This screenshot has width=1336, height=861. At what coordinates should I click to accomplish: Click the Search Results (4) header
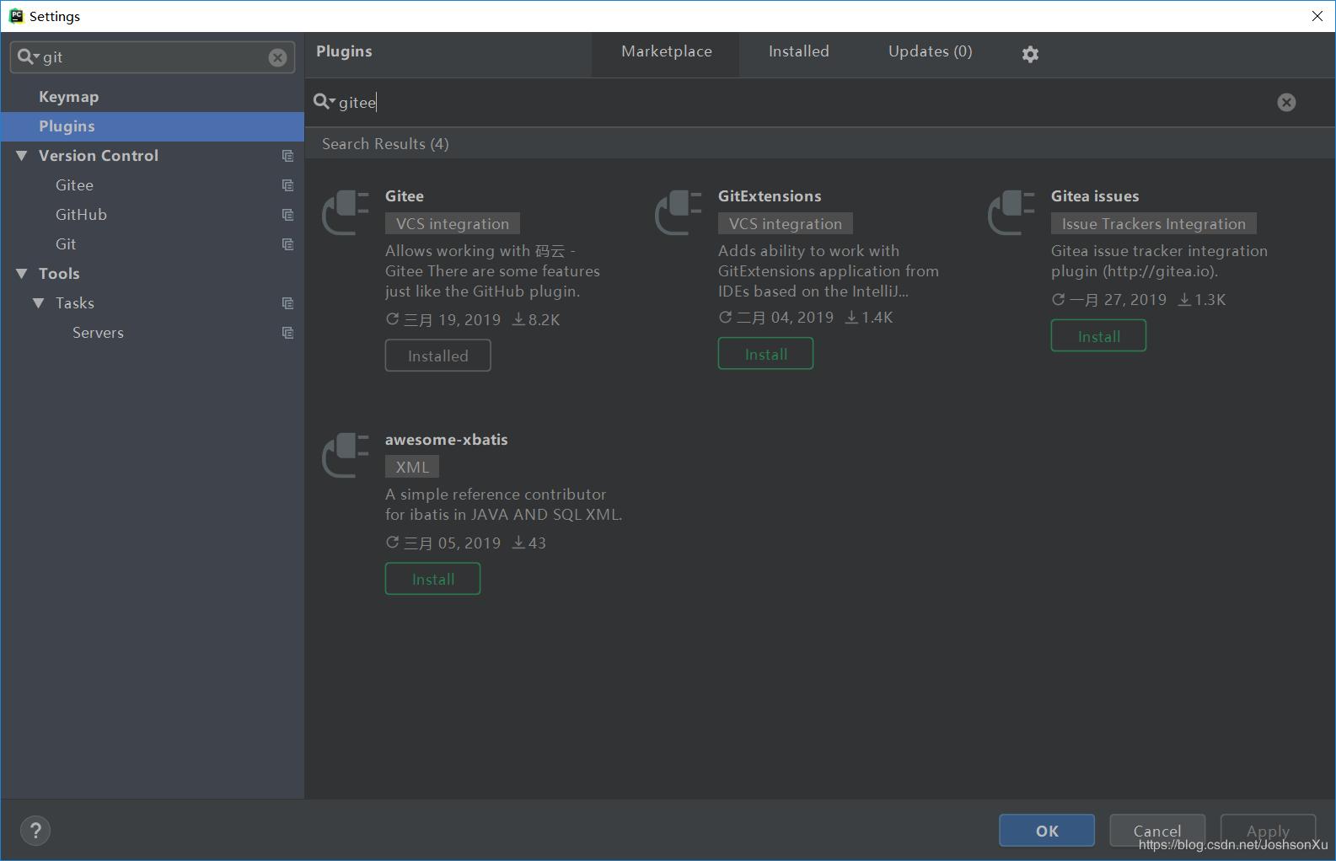coord(385,144)
